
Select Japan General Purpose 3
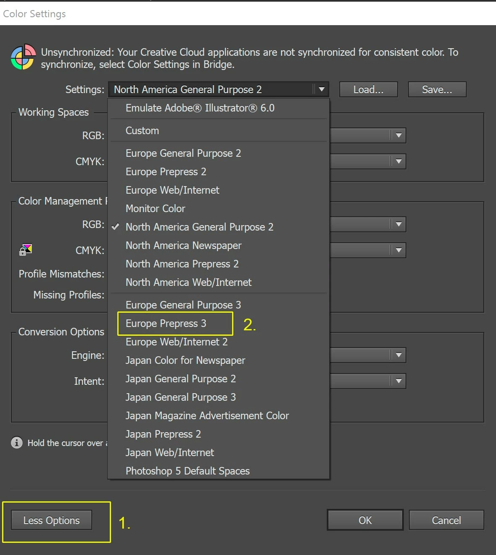click(218, 397)
